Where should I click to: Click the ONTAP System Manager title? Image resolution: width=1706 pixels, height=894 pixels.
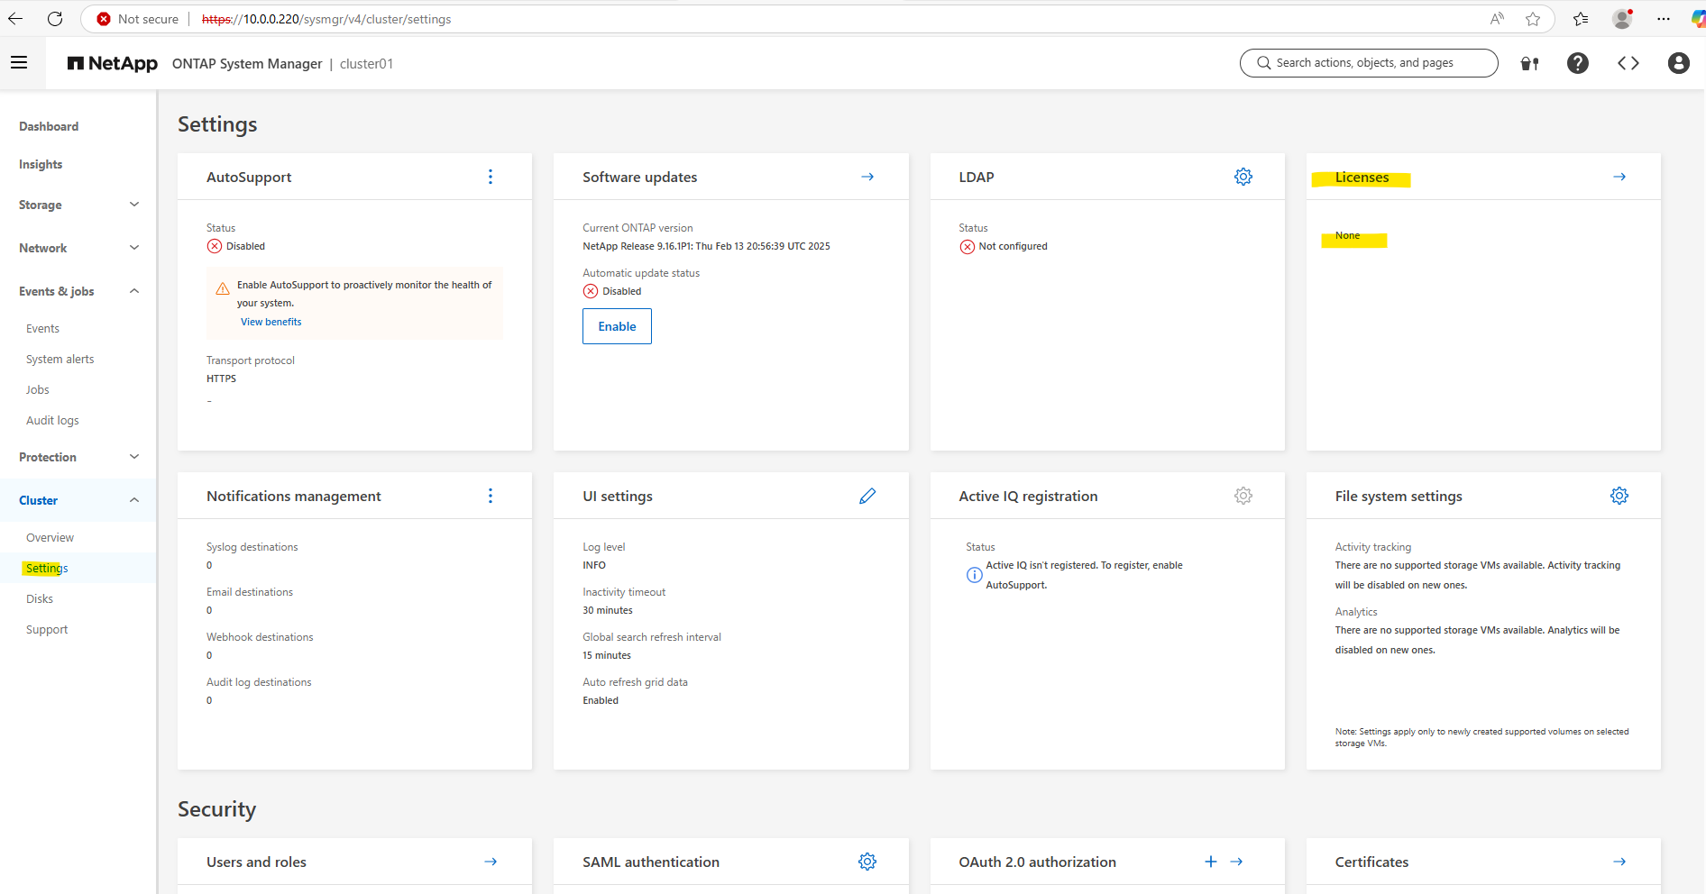[x=247, y=64]
